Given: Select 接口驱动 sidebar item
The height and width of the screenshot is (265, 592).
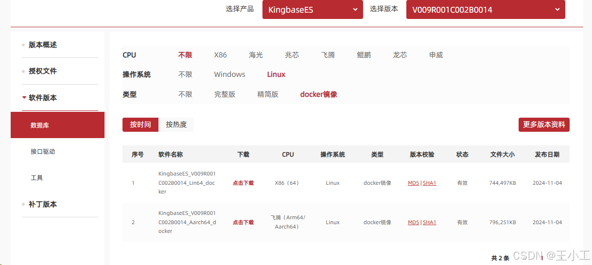Looking at the screenshot, I should [43, 151].
